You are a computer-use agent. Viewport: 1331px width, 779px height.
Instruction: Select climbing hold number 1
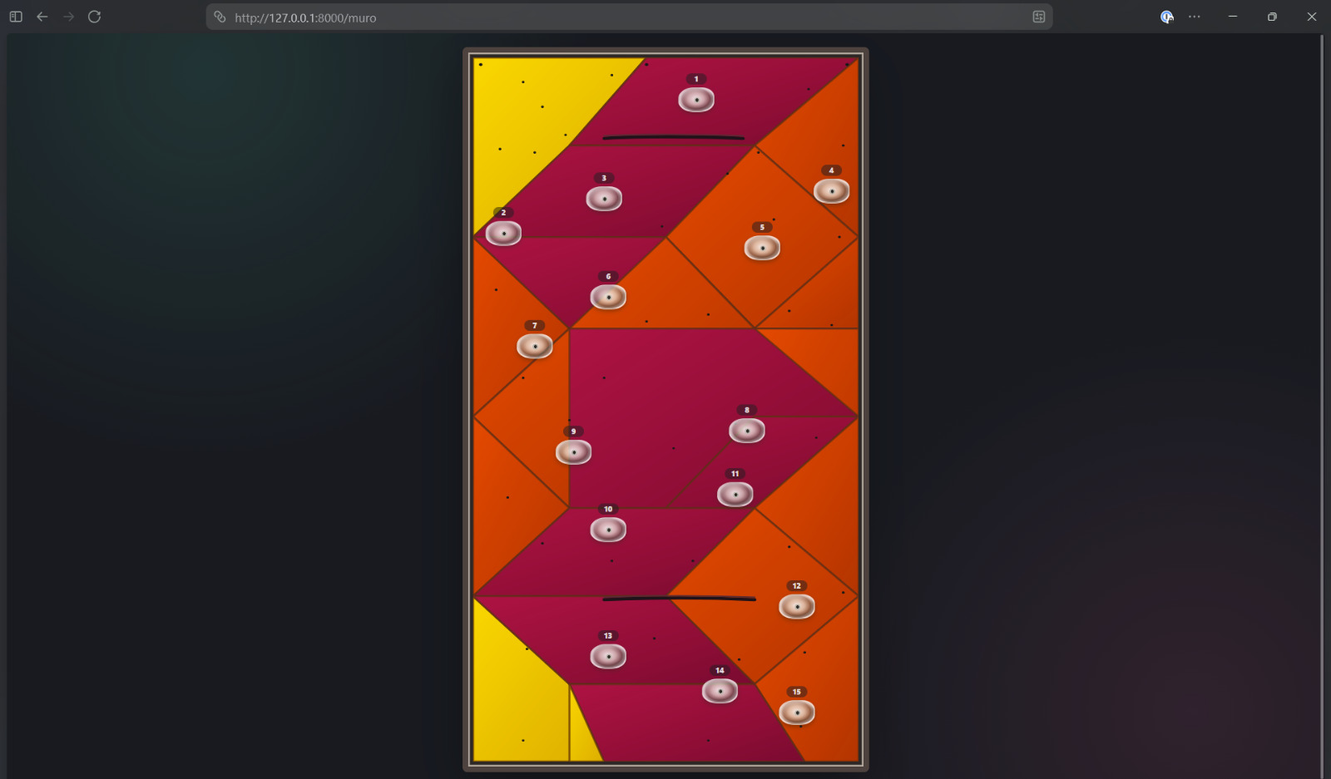point(696,100)
